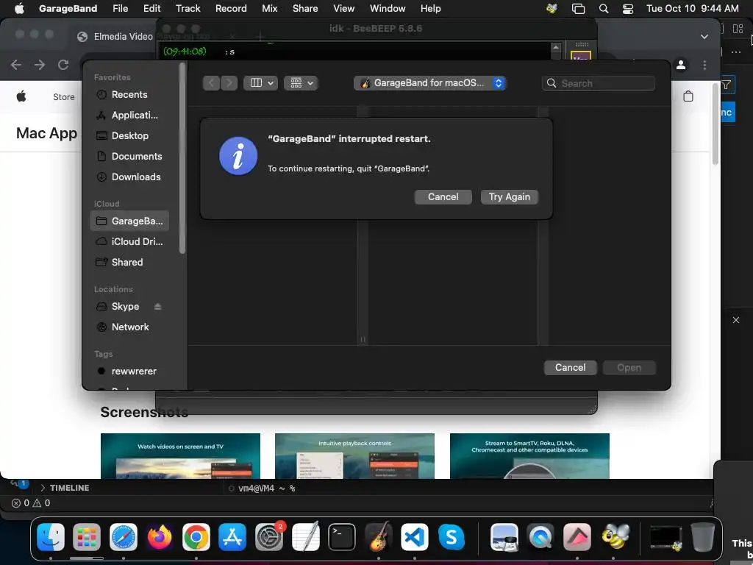Open the Store link on Apple page
Screen dimensions: 753x565
pos(64,96)
